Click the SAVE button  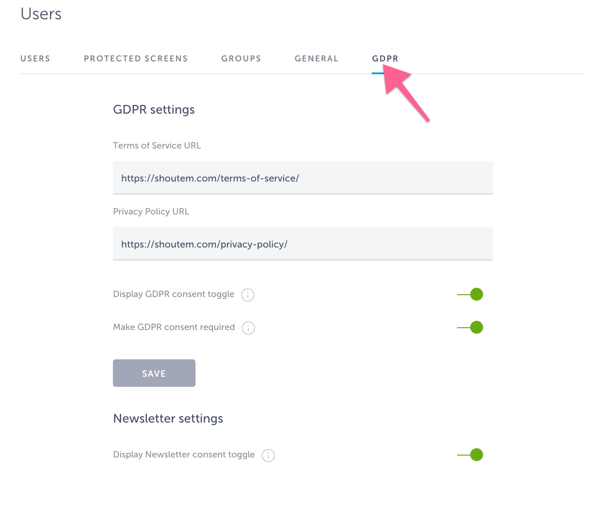coord(154,373)
